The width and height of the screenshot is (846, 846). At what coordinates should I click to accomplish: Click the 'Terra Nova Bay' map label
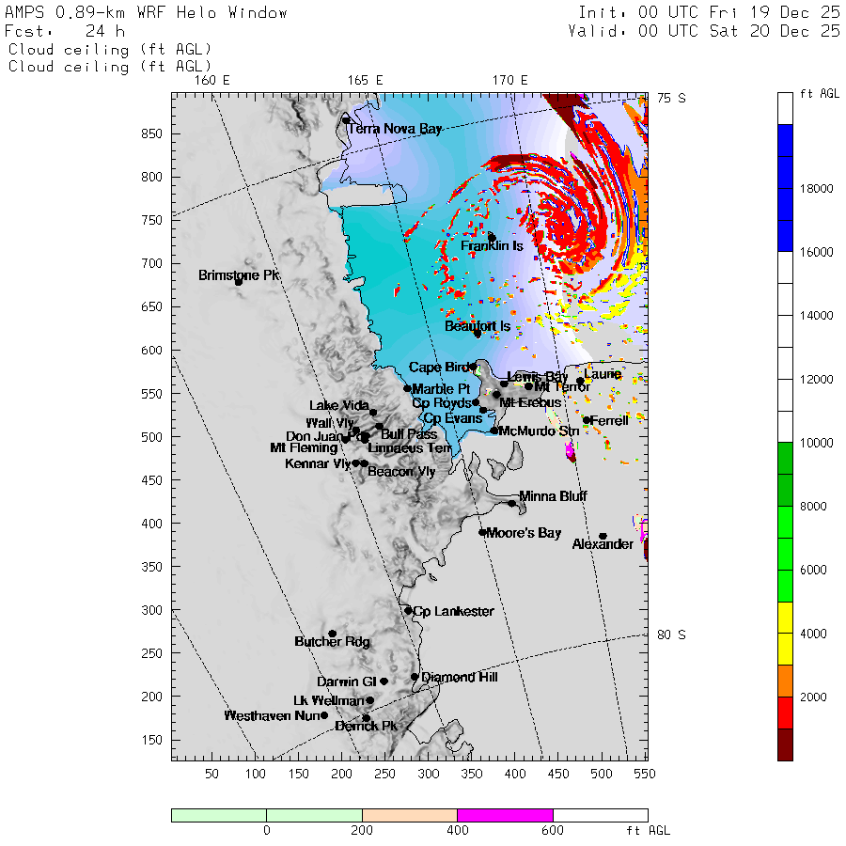click(395, 129)
